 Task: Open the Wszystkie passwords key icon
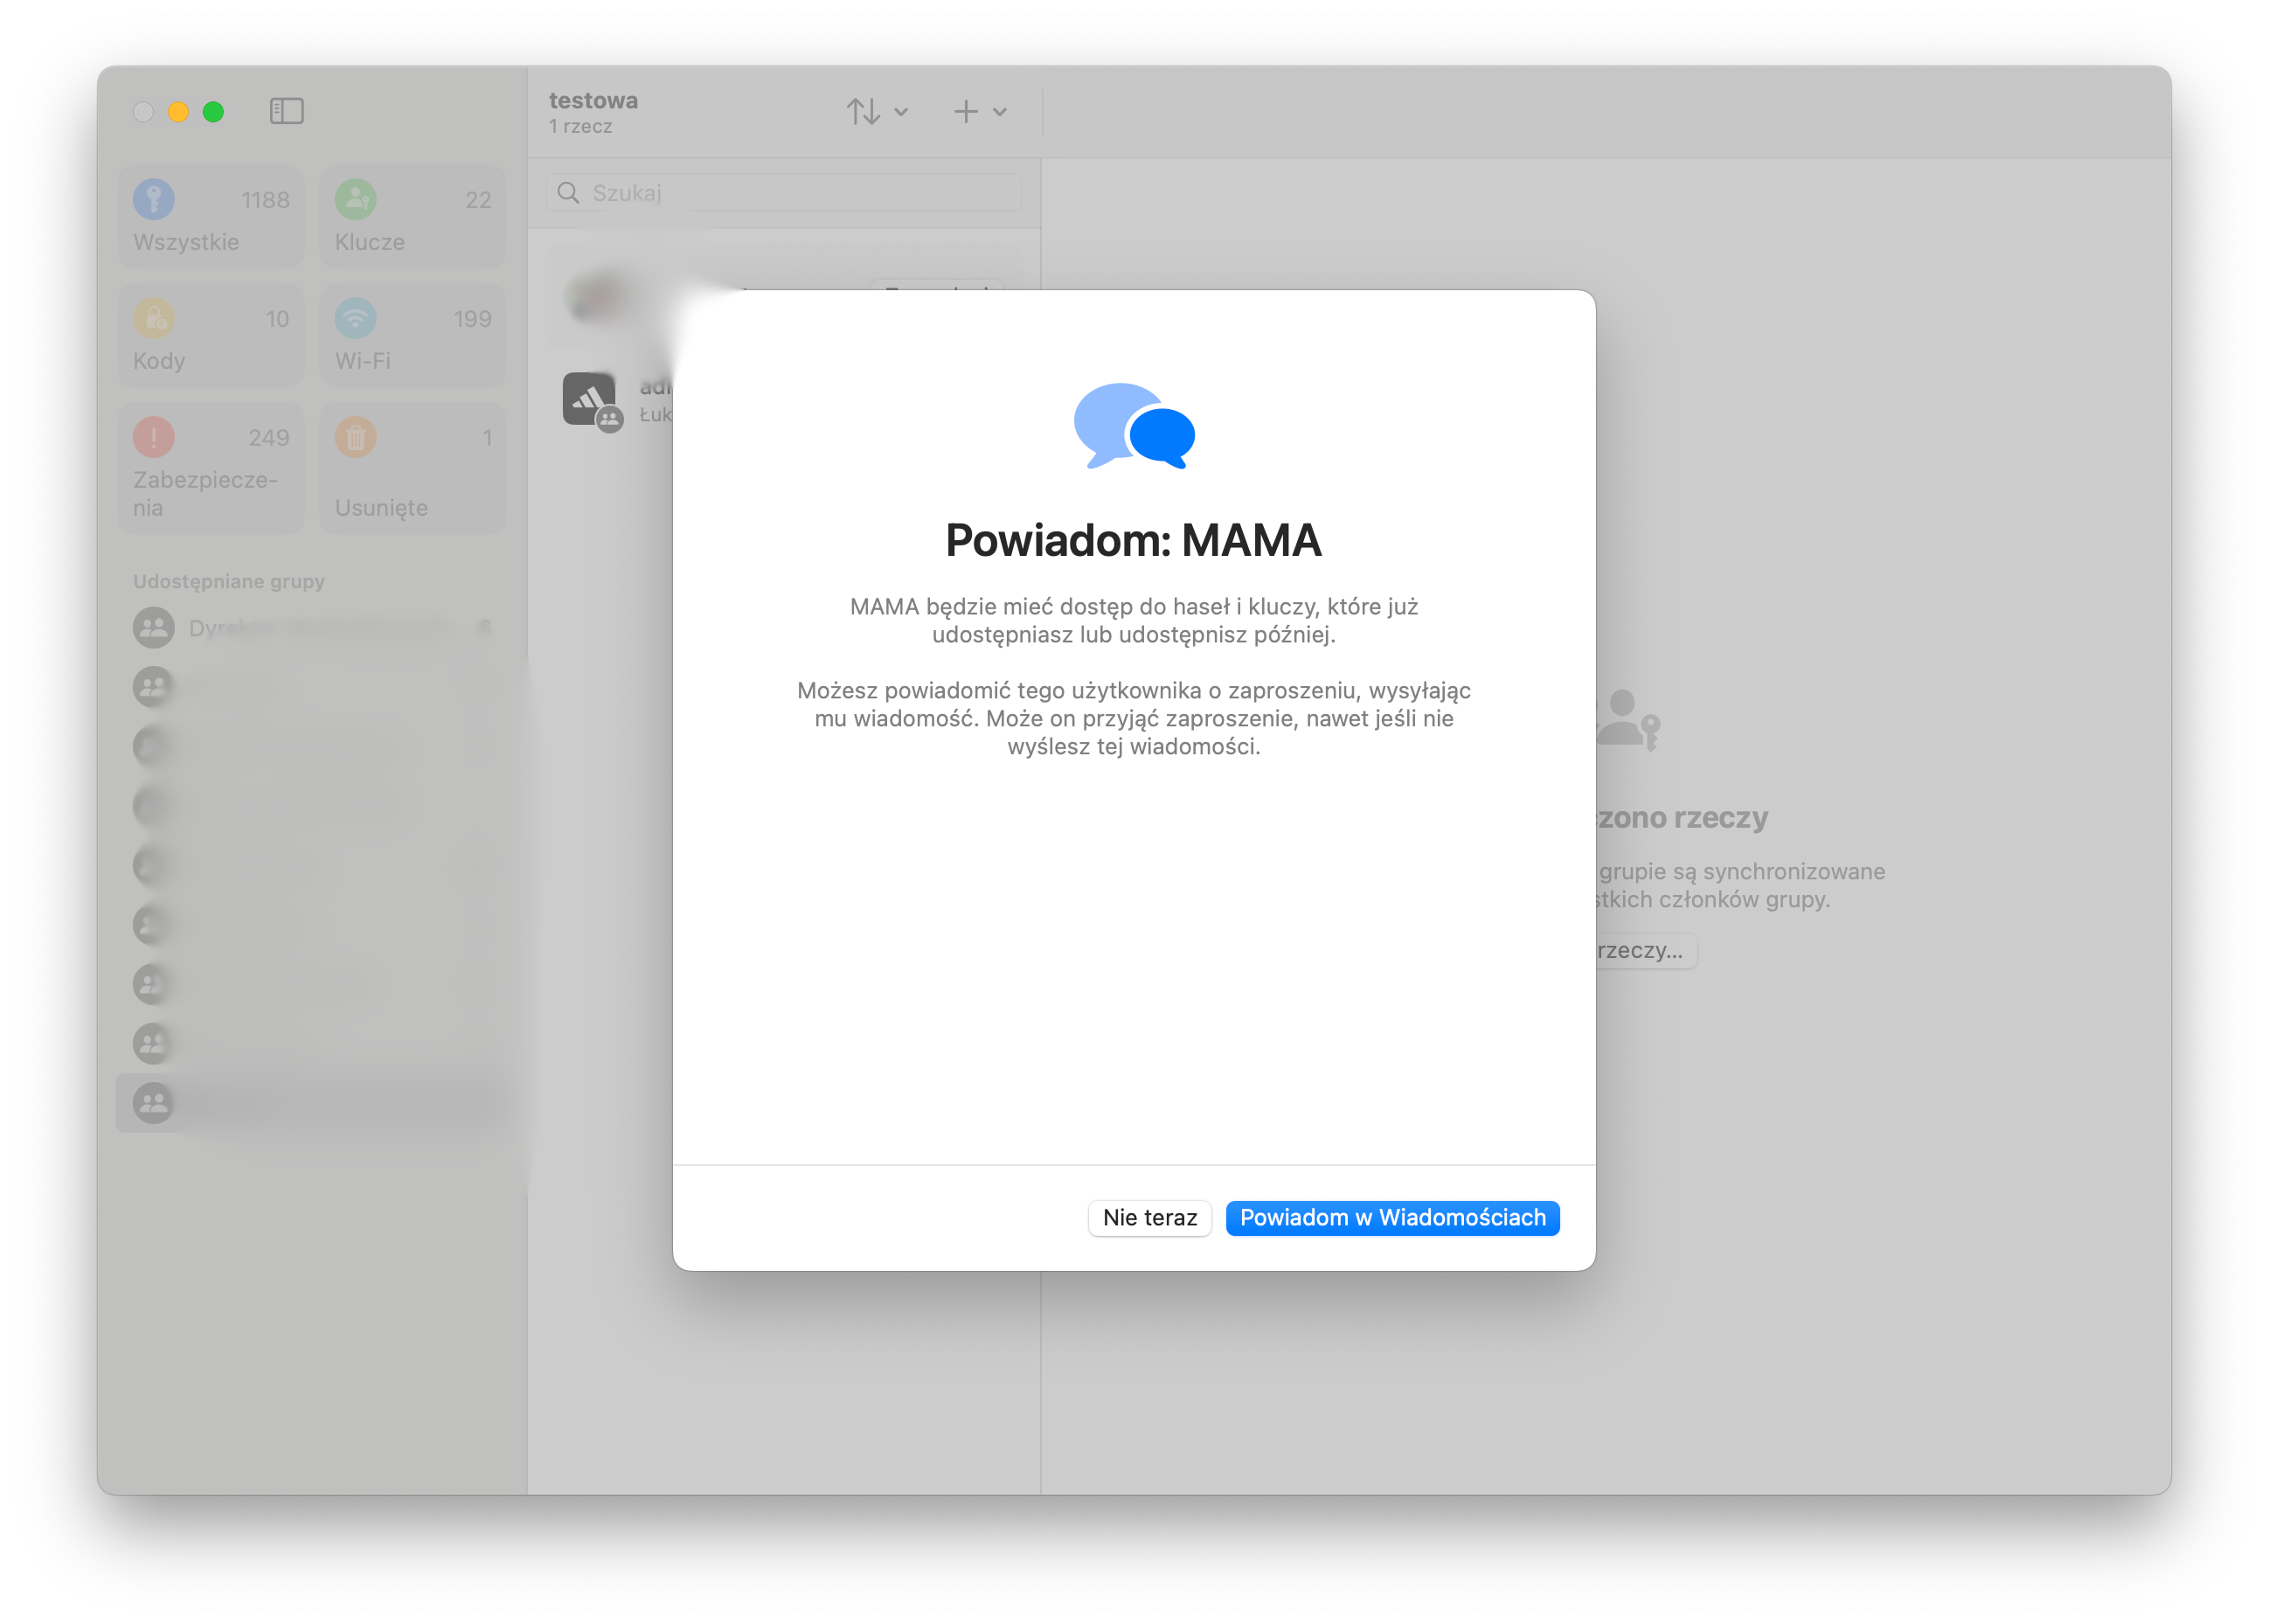click(154, 199)
